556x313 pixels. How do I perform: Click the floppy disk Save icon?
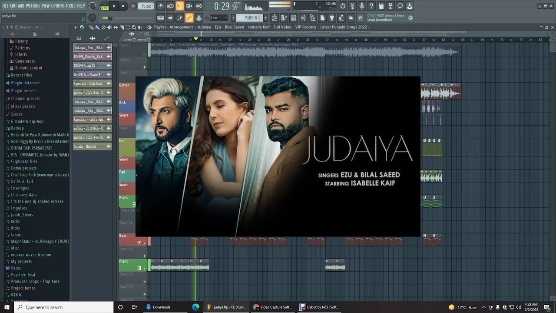click(x=381, y=6)
